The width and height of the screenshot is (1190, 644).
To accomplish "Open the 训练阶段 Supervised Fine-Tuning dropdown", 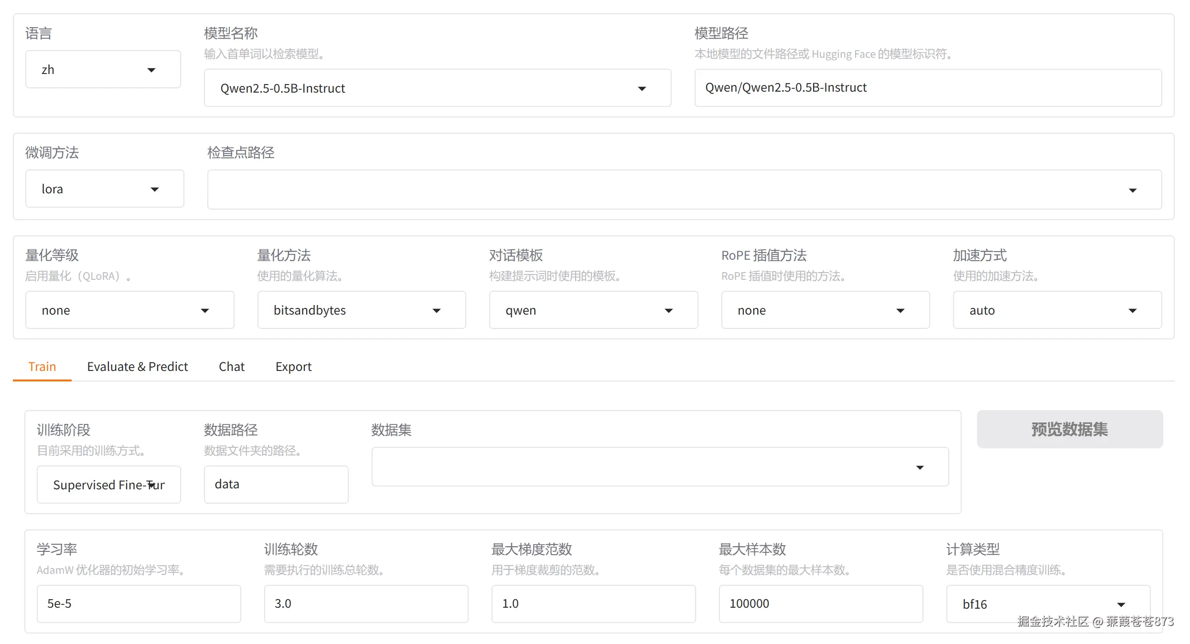I will [108, 485].
